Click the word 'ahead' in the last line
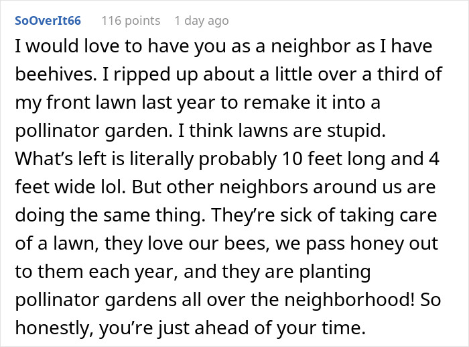This screenshot has width=469, height=347. pos(222,328)
